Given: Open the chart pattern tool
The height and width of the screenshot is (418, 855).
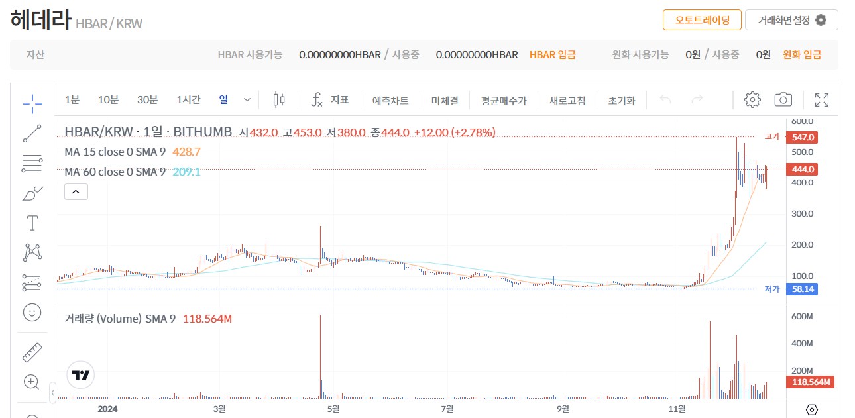Looking at the screenshot, I should point(32,252).
